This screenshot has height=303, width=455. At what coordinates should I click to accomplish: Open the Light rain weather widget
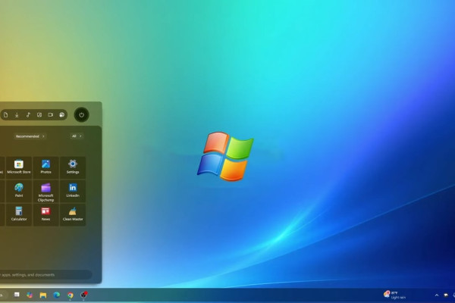click(x=394, y=295)
